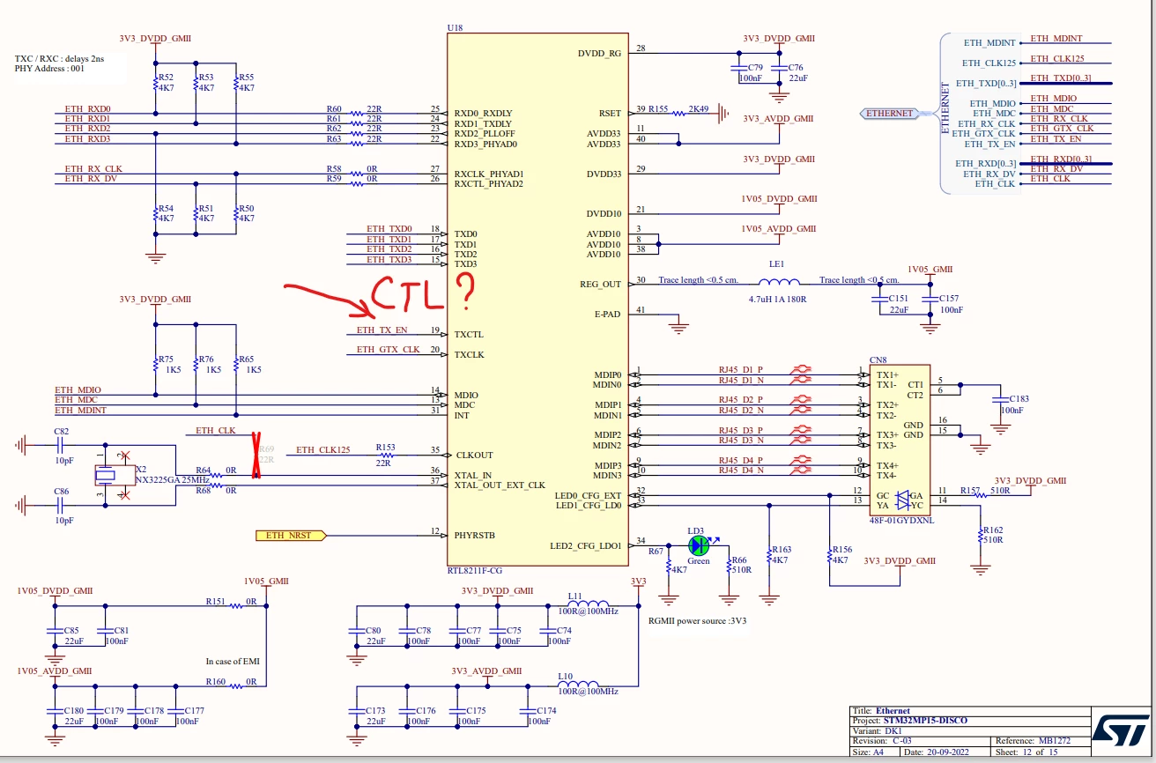Screen dimensions: 1156x763
Task: Click the ETH_TXD0 net label
Action: [x=389, y=229]
